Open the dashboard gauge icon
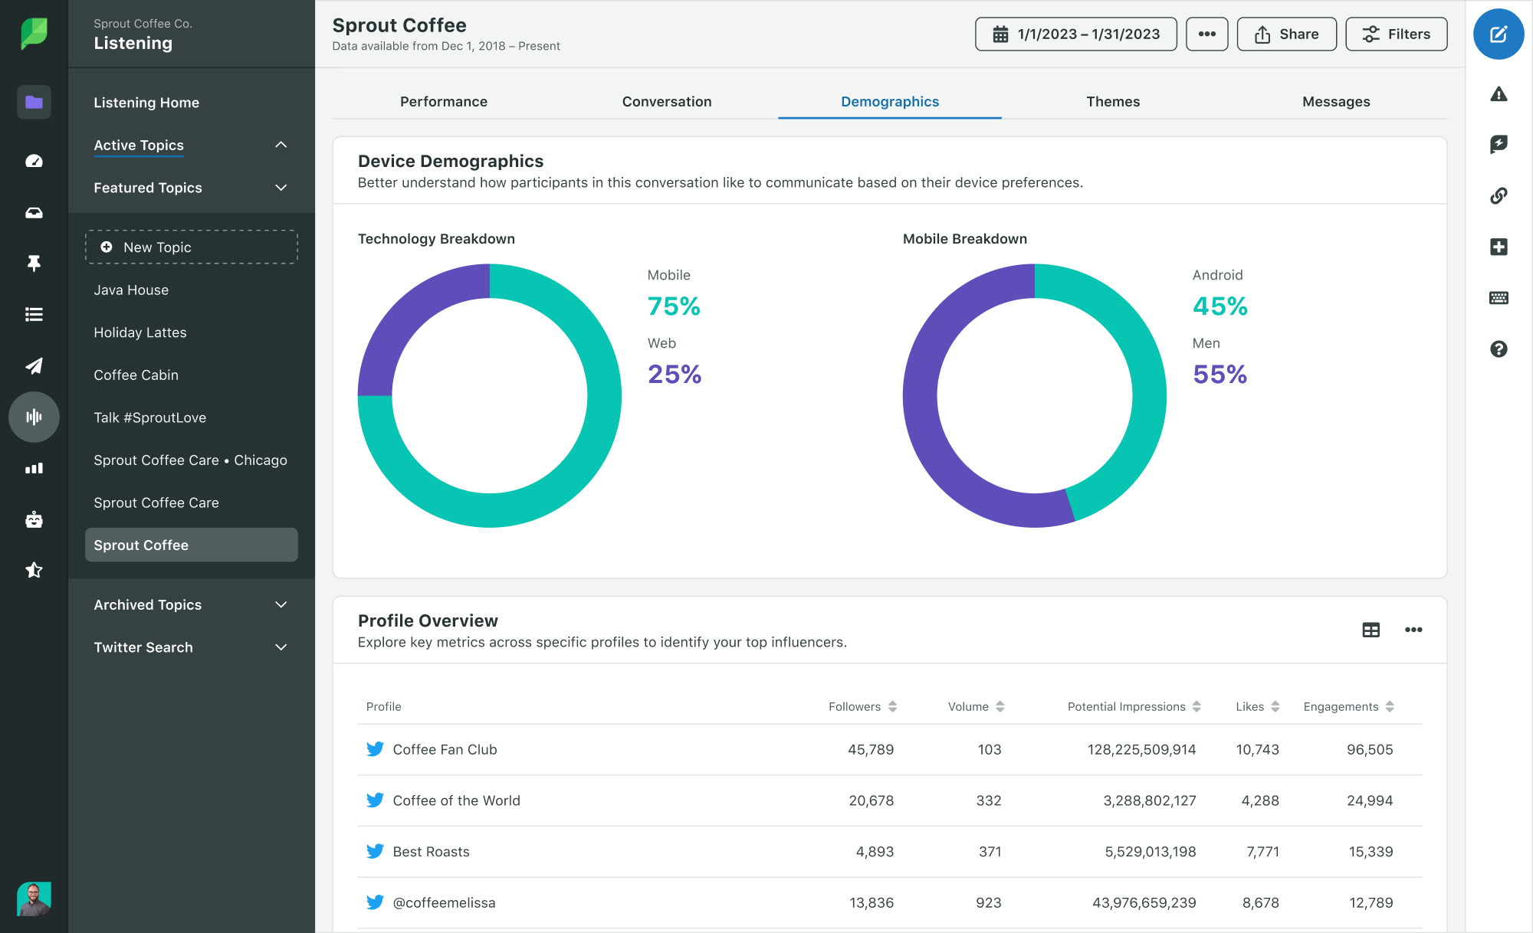 click(x=34, y=161)
